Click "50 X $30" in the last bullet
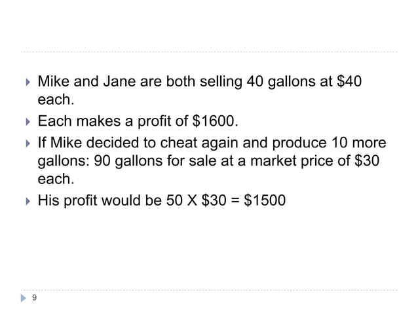This screenshot has width=418, height=313. point(196,200)
